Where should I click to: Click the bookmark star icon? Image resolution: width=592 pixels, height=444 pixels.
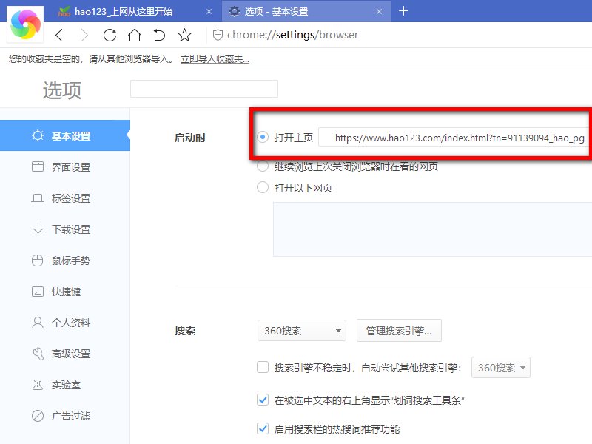tap(184, 35)
